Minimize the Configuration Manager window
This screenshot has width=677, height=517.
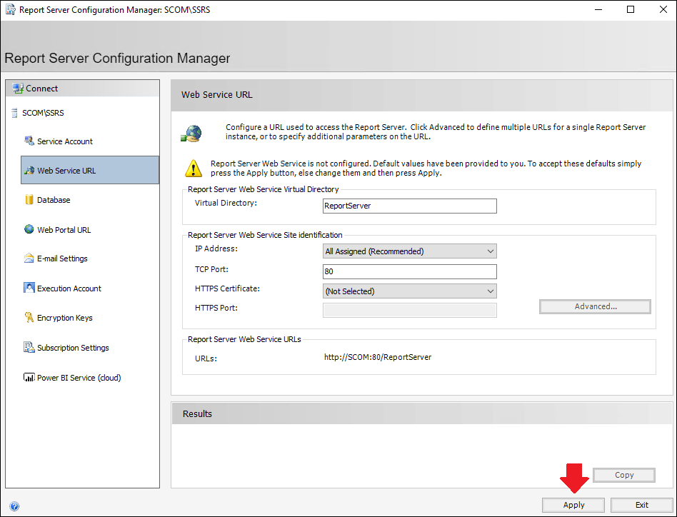point(598,9)
